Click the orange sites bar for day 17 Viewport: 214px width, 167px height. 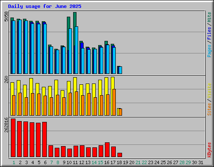(114, 102)
